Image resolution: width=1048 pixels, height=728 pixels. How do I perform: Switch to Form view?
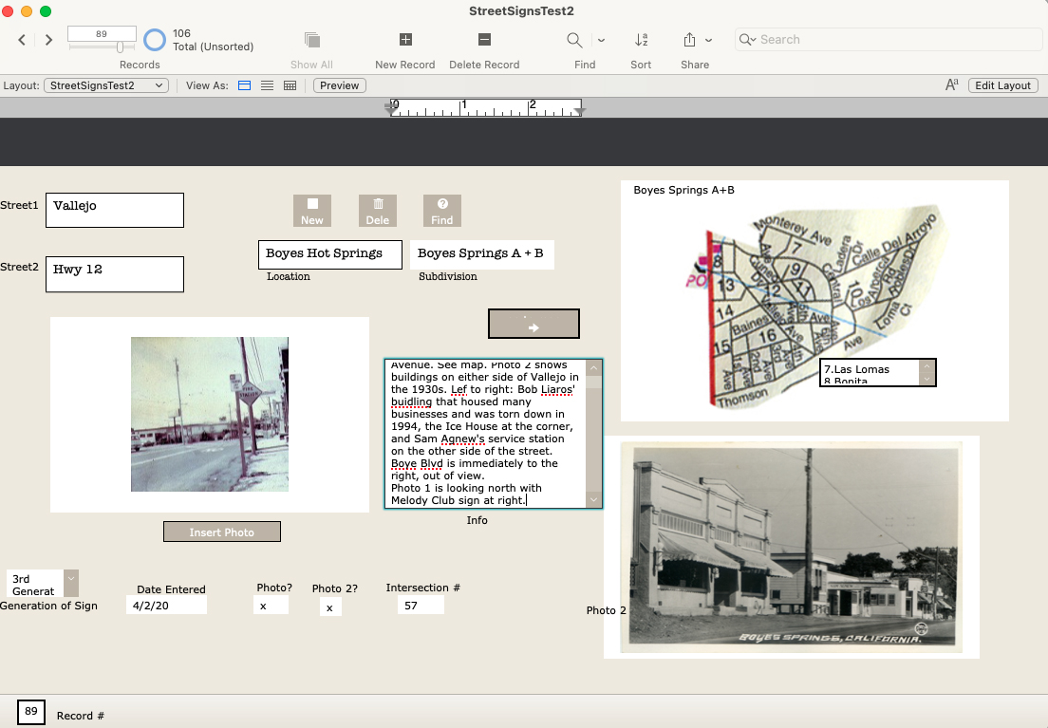point(244,85)
